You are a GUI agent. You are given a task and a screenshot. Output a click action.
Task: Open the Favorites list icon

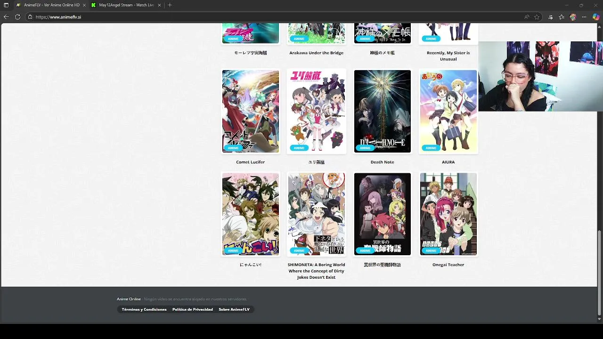point(562,17)
